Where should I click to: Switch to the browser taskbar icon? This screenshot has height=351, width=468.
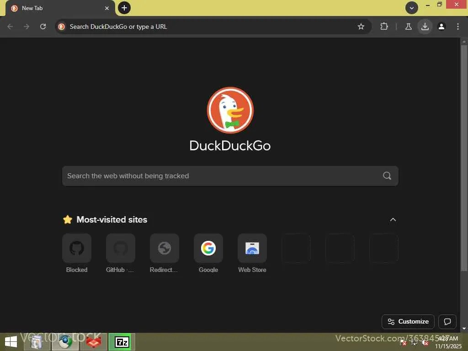[65, 342]
